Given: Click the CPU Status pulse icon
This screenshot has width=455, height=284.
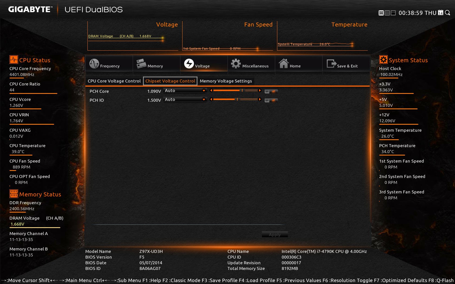Looking at the screenshot, I should (x=14, y=60).
